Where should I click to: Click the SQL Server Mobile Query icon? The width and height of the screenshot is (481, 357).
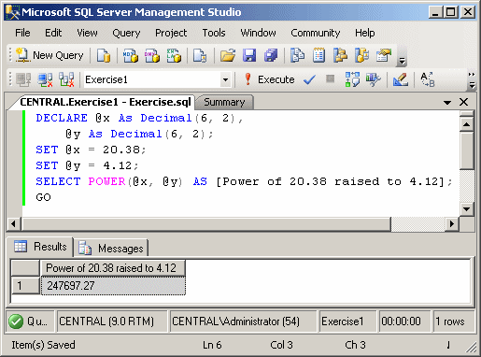pyautogui.click(x=200, y=55)
